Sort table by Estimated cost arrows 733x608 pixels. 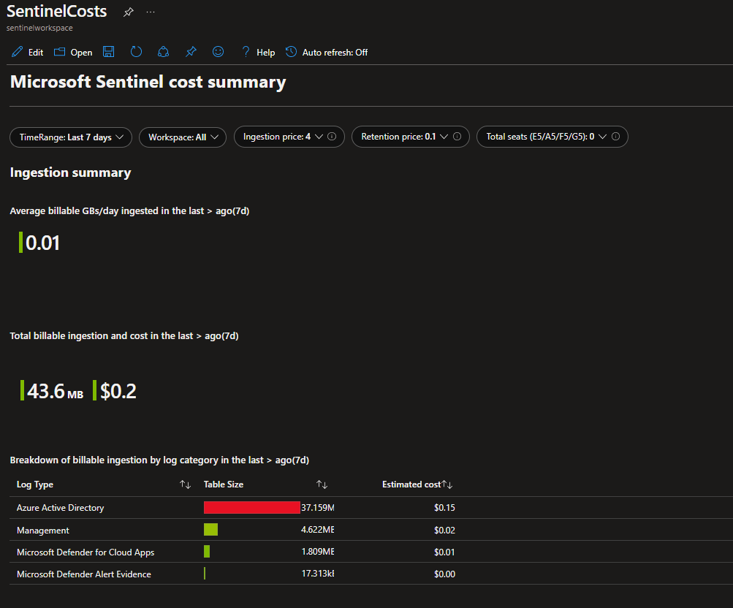[x=447, y=484]
